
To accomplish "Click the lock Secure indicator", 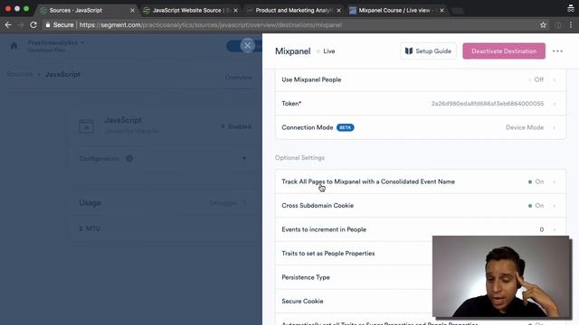I will coord(60,25).
